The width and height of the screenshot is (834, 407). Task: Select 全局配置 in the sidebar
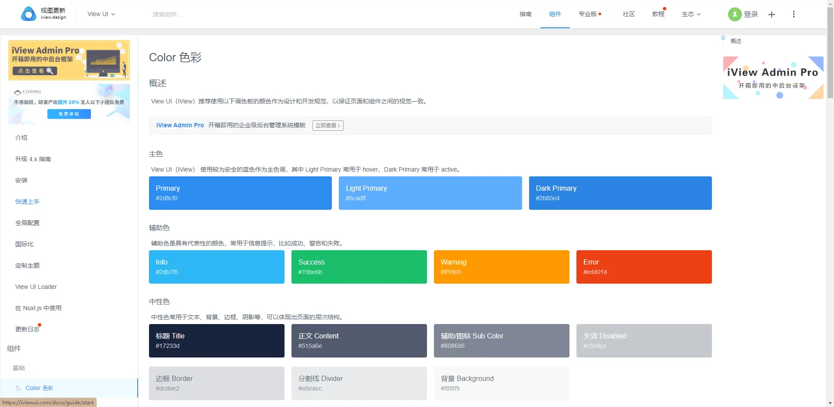[x=27, y=223]
